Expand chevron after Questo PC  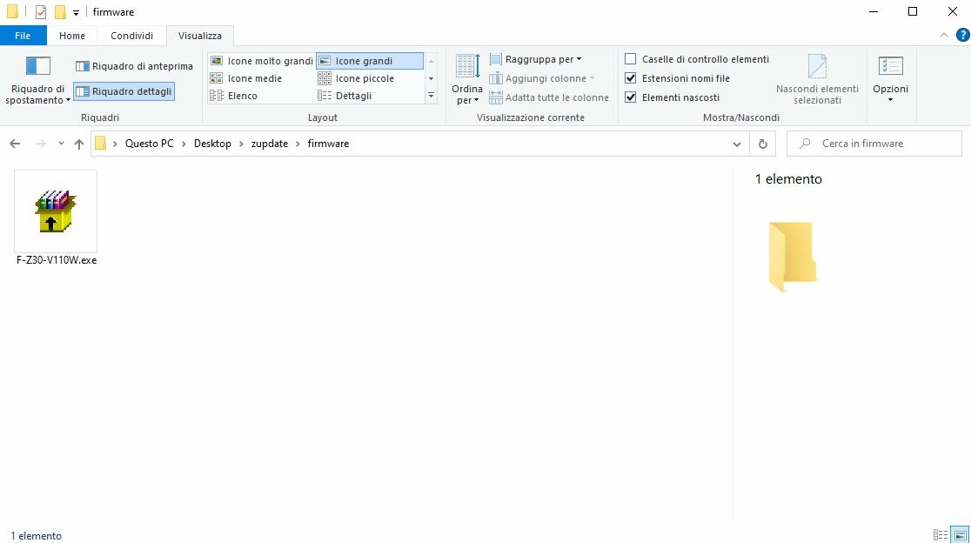click(x=184, y=144)
